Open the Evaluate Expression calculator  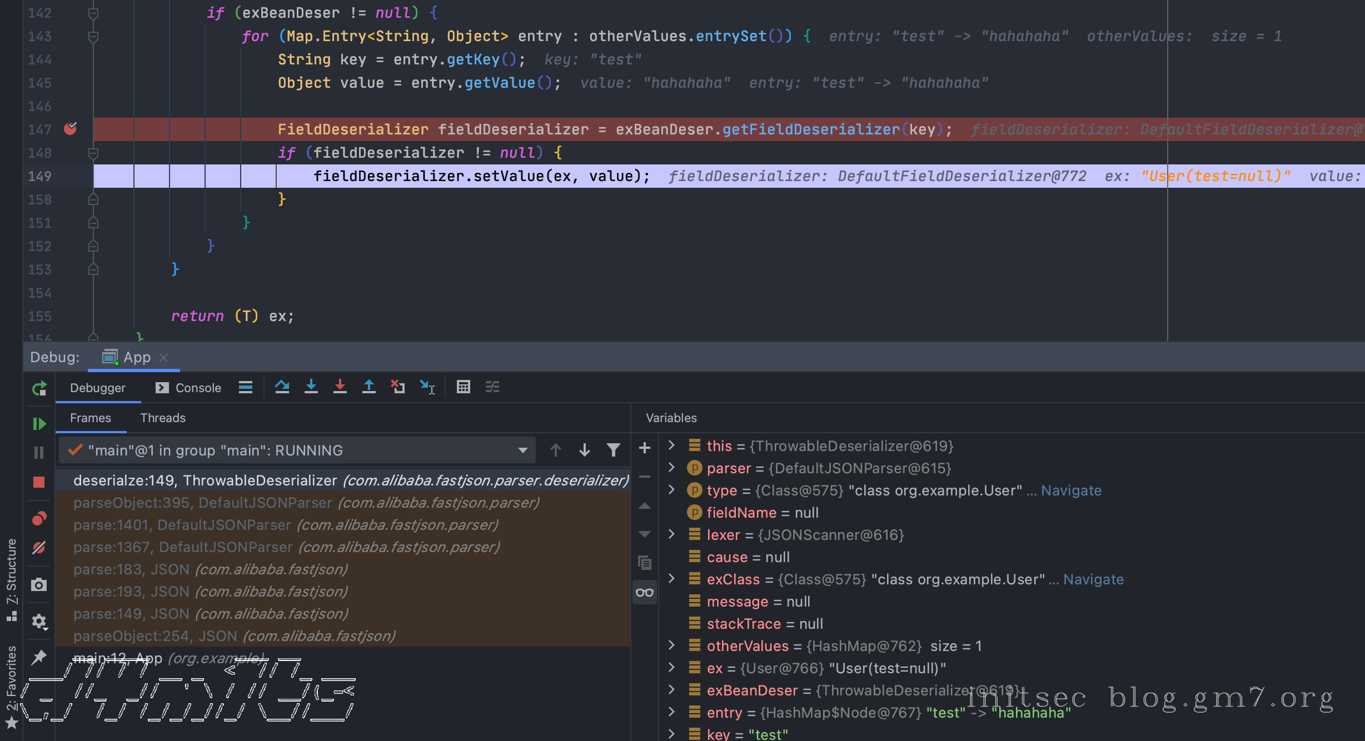click(x=463, y=387)
